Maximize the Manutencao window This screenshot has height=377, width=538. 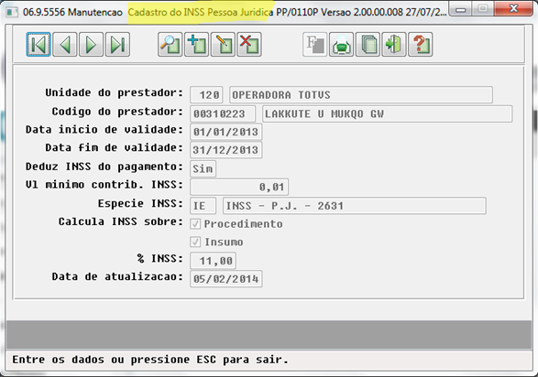[483, 8]
